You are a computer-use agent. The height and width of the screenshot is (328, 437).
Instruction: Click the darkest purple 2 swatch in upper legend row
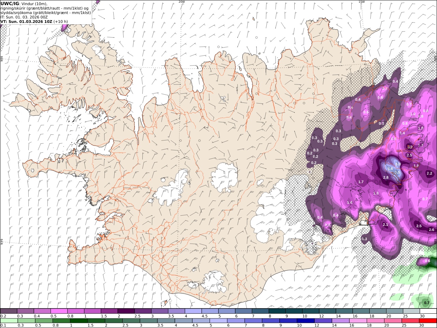(x=126, y=311)
